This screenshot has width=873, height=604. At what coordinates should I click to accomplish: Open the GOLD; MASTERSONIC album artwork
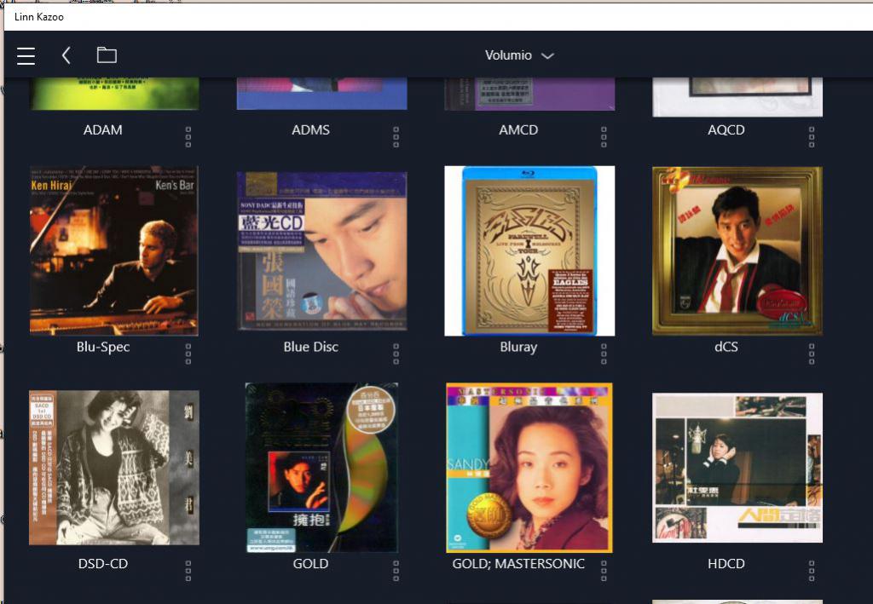coord(529,467)
